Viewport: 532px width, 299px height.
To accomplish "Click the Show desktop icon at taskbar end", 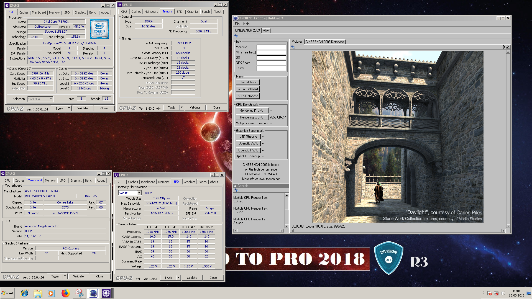I will click(x=529, y=293).
